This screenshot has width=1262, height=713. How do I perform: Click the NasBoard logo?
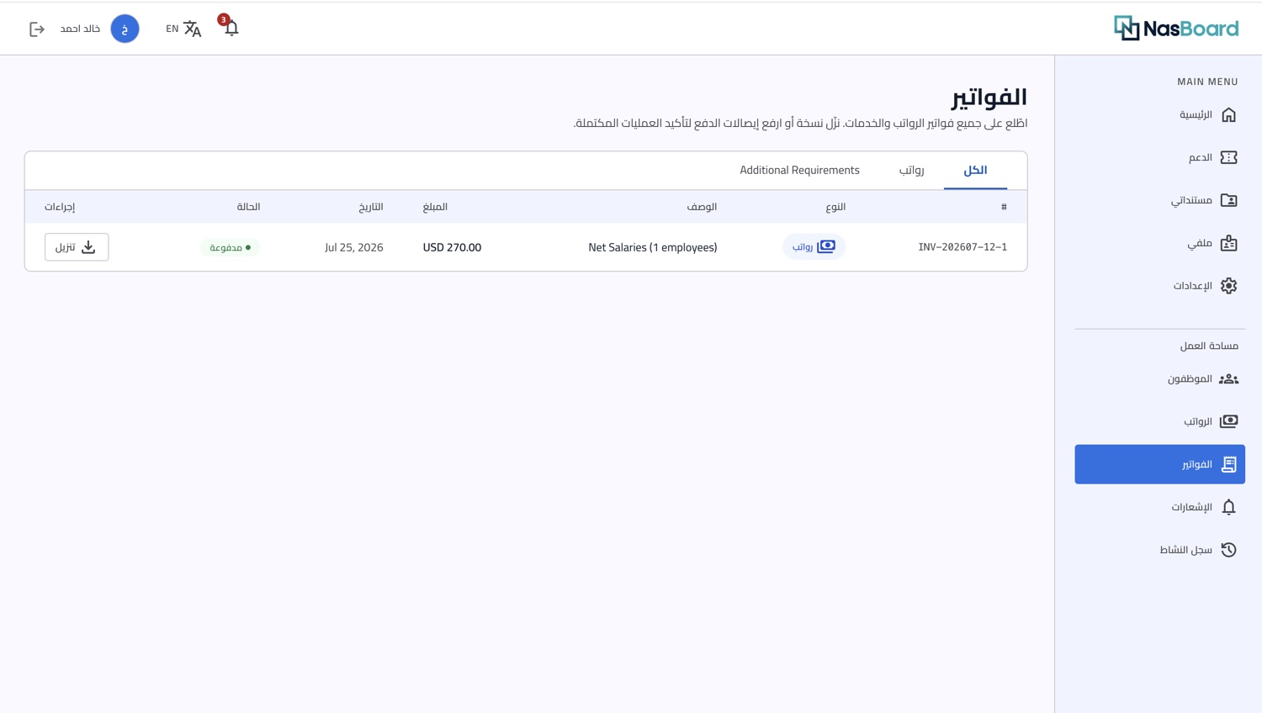click(1175, 28)
